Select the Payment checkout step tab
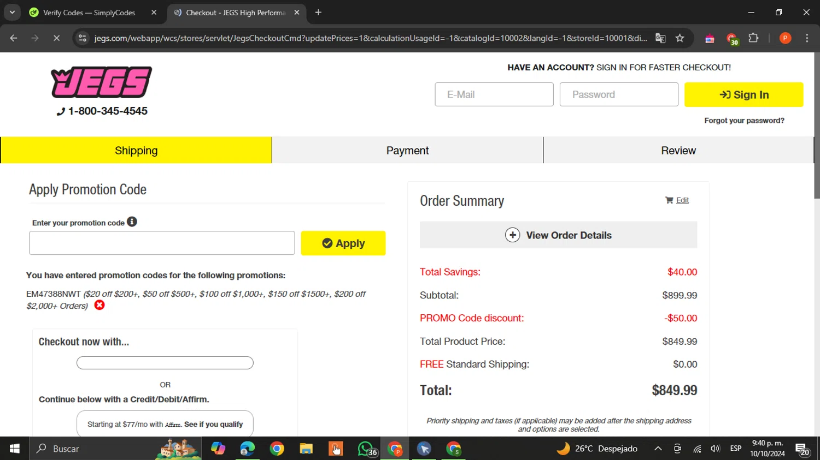The width and height of the screenshot is (820, 460). (407, 150)
